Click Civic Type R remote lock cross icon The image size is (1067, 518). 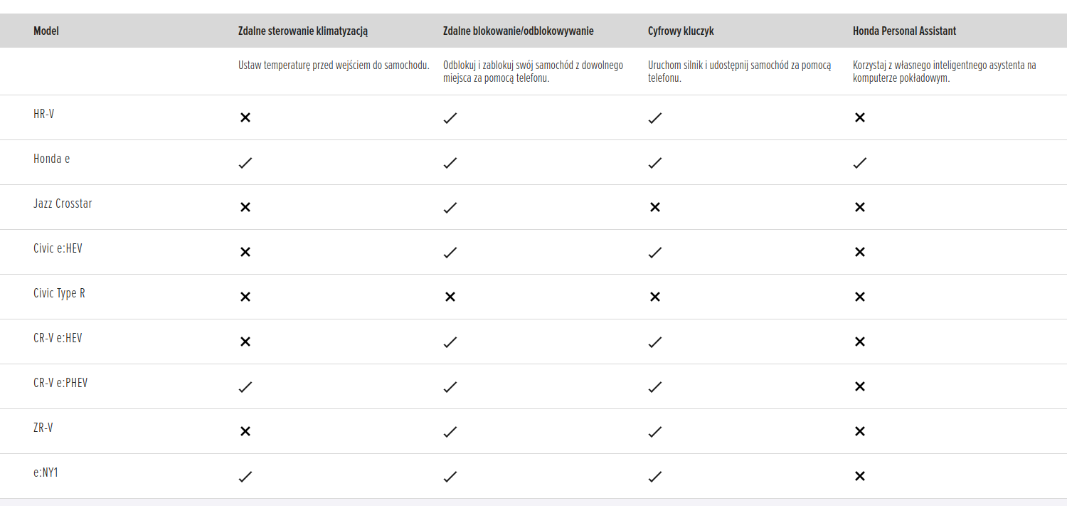pos(450,297)
